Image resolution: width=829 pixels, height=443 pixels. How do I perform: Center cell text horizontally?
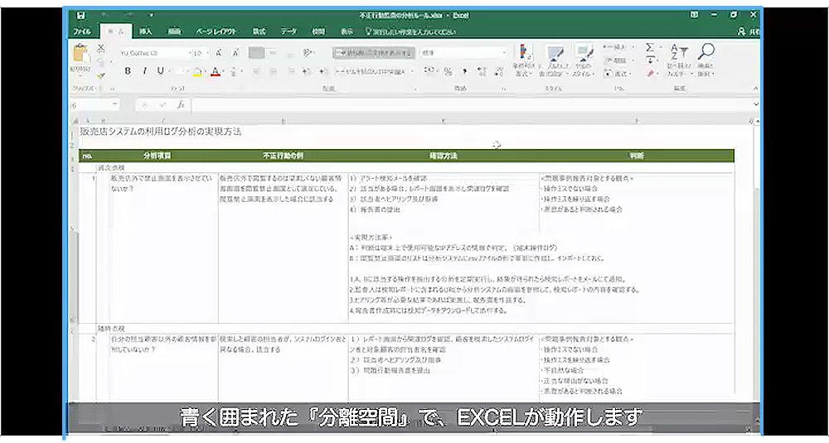click(x=273, y=71)
